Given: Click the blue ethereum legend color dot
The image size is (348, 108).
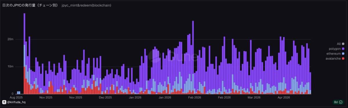Looking at the screenshot, I should tap(343, 54).
